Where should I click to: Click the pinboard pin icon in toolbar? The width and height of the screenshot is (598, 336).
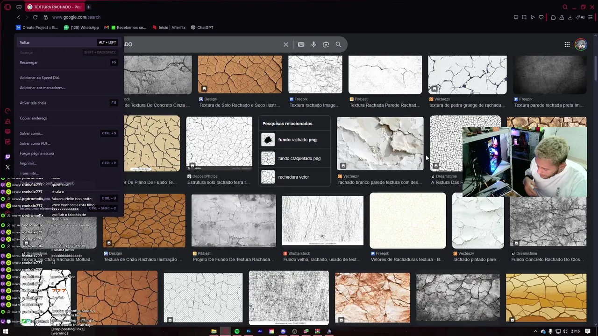(x=516, y=17)
